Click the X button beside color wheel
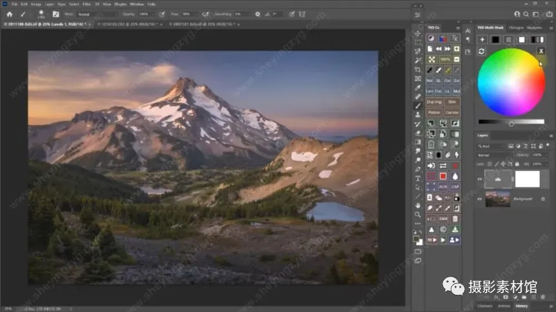The height and width of the screenshot is (312, 556). pyautogui.click(x=541, y=51)
